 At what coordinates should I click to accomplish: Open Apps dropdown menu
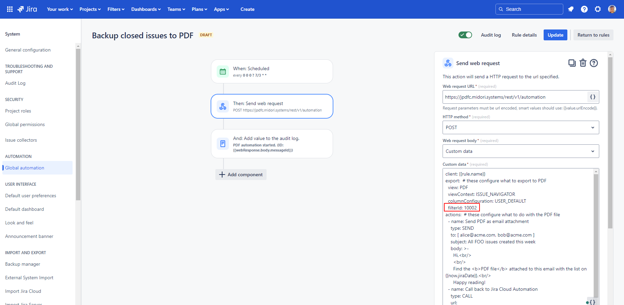coord(221,9)
